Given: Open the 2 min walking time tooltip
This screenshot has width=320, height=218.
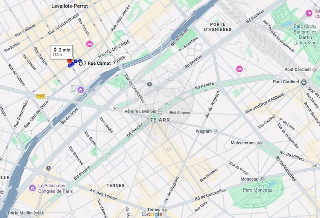Looking at the screenshot, I should point(62,52).
